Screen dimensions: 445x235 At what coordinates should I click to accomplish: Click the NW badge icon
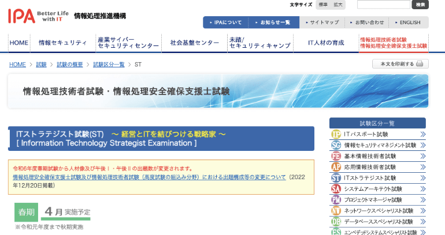click(336, 211)
